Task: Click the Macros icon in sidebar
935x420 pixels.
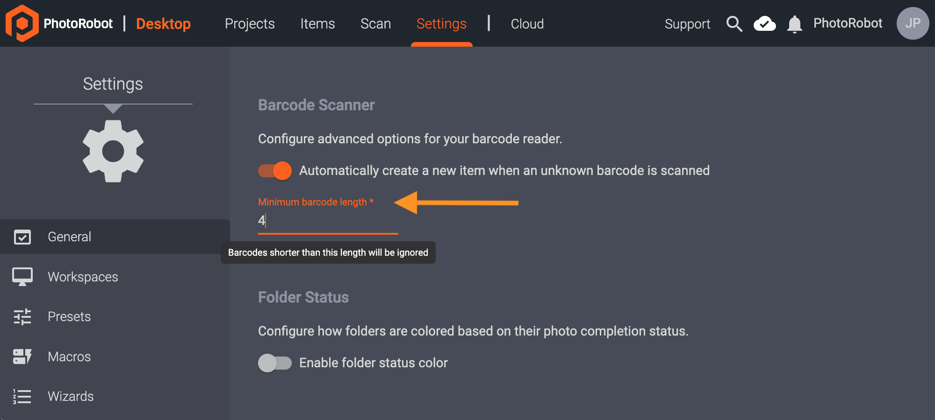Action: [22, 357]
